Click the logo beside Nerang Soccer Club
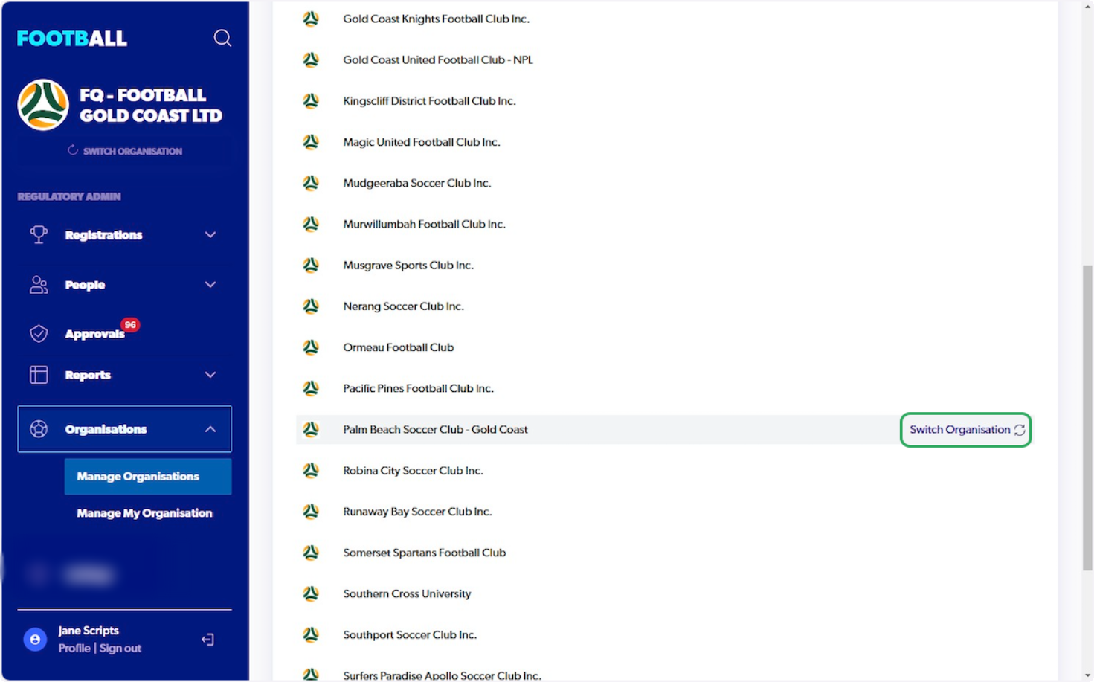The image size is (1094, 682). tap(311, 306)
